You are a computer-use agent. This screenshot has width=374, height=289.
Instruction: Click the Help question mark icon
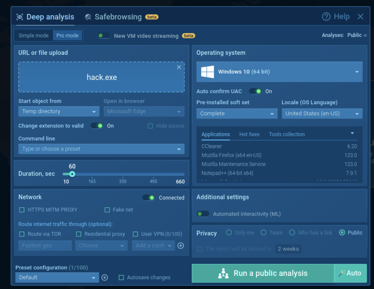click(x=326, y=17)
